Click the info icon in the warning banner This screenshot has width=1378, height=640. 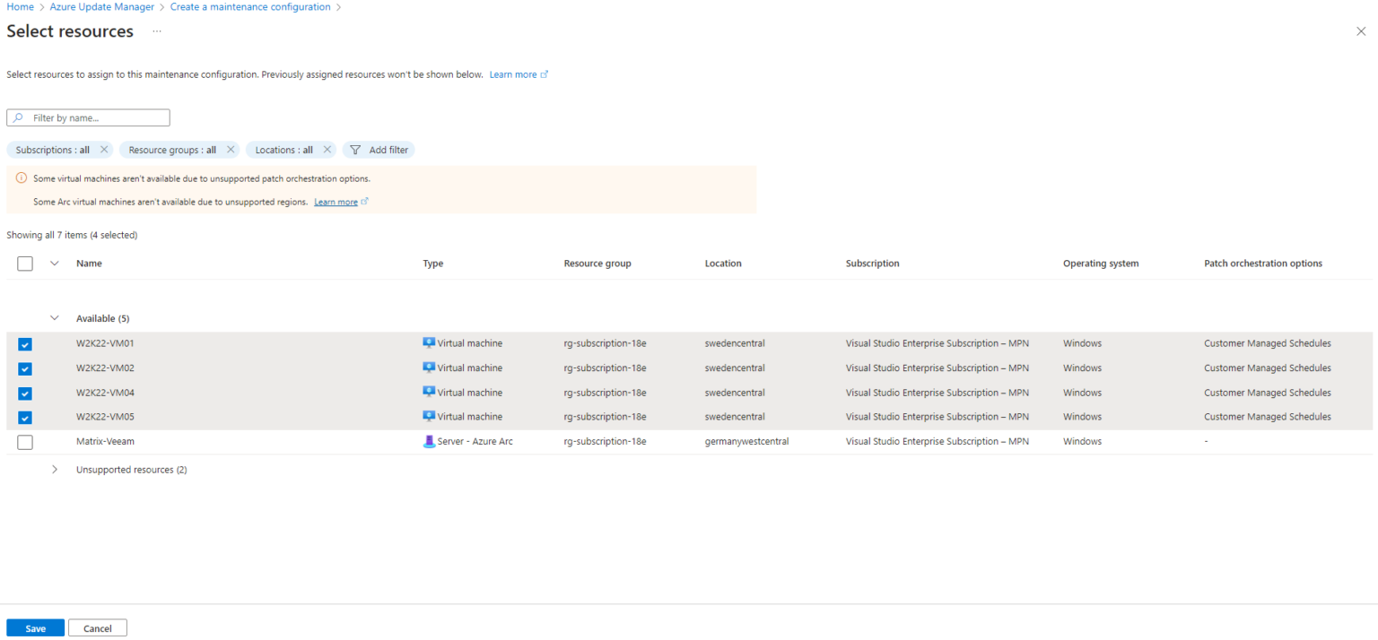tap(20, 178)
